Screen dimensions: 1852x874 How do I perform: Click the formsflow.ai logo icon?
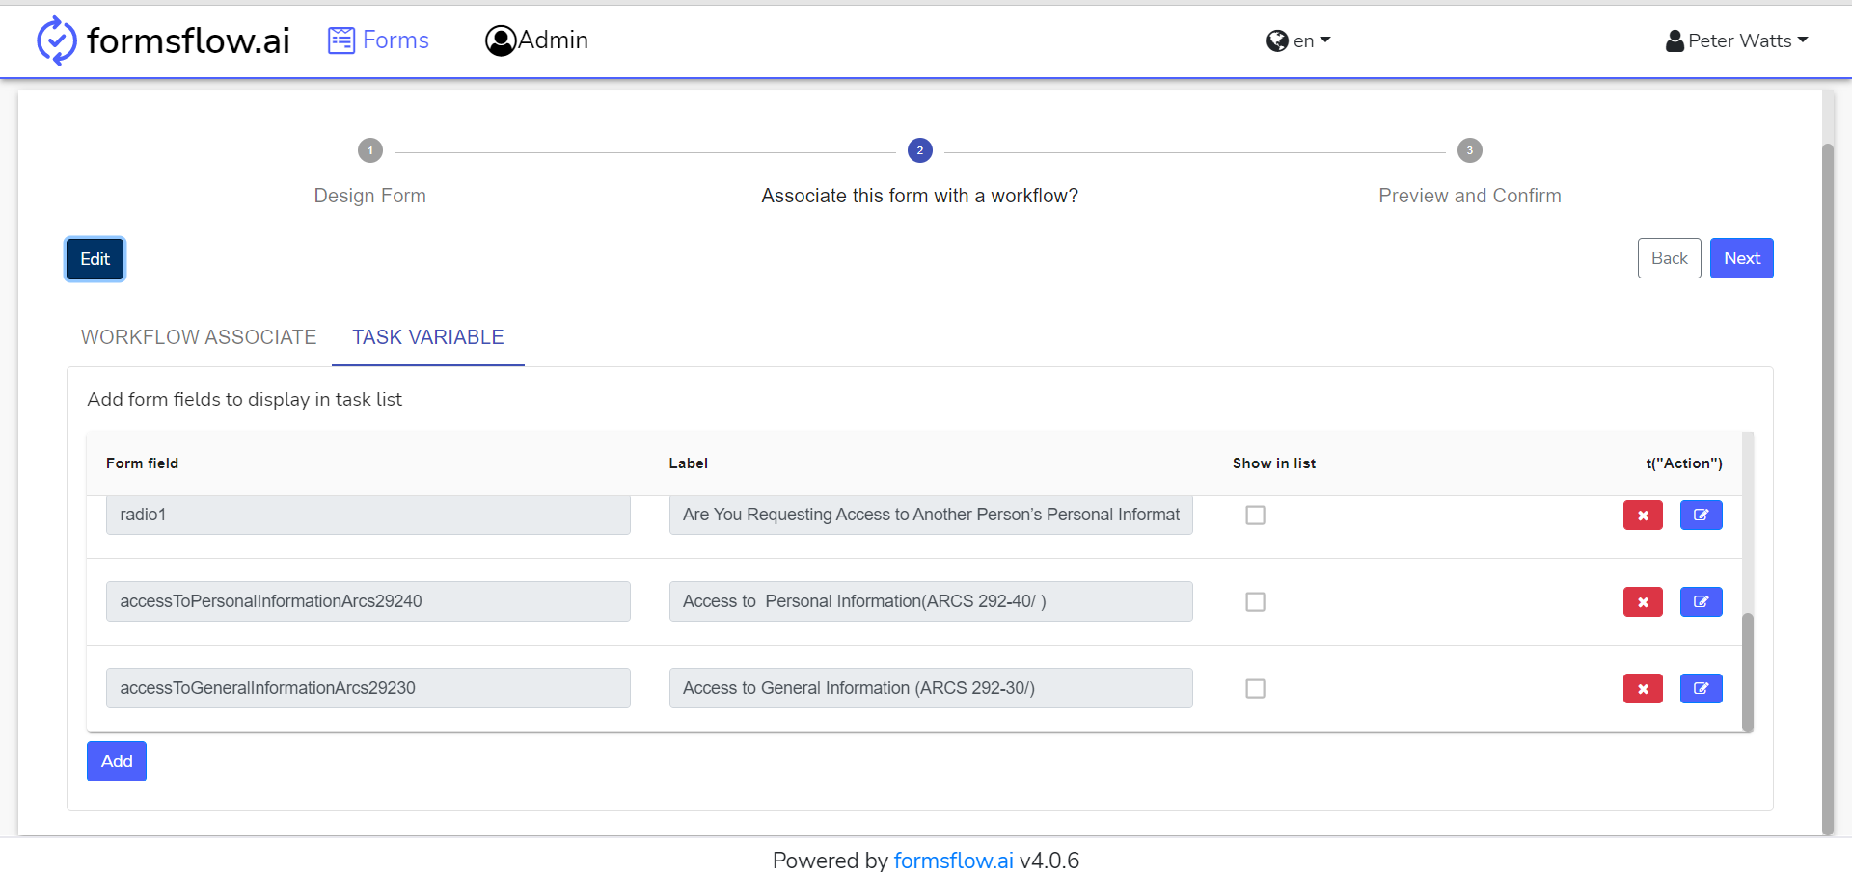56,40
